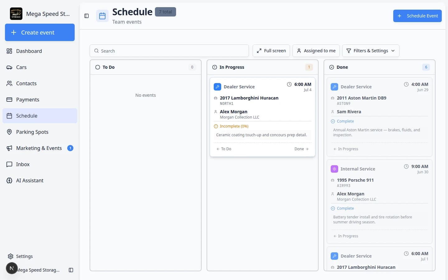Click Ceramic coating touch-up description
The width and height of the screenshot is (448, 280).
(261, 135)
